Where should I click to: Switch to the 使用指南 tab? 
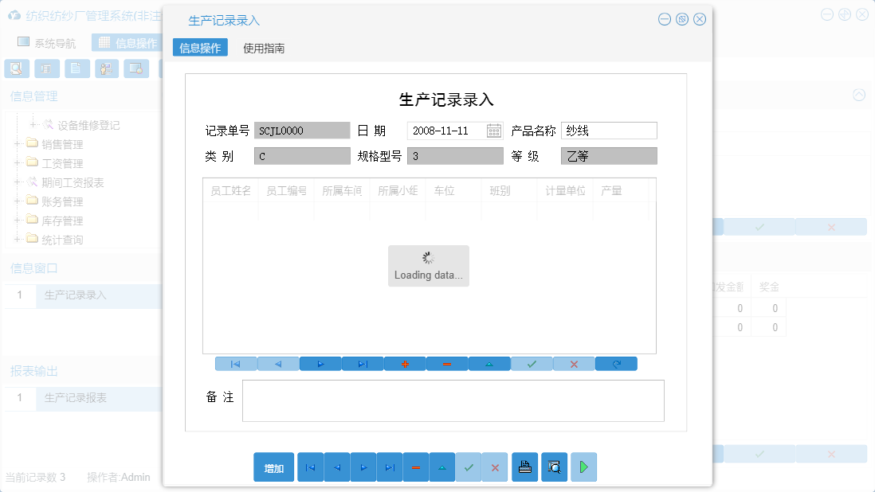point(265,48)
